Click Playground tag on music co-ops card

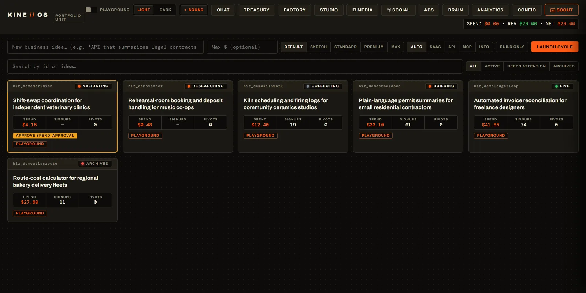[x=145, y=136]
